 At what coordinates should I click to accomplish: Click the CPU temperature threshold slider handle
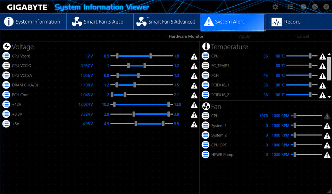click(310, 56)
